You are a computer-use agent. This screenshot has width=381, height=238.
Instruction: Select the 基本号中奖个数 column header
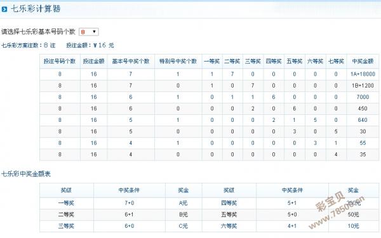point(131,61)
